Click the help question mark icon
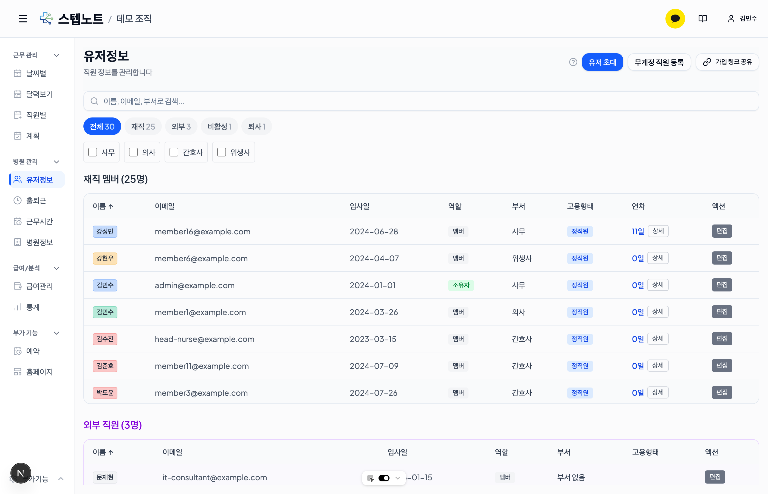This screenshot has width=768, height=494. [573, 62]
